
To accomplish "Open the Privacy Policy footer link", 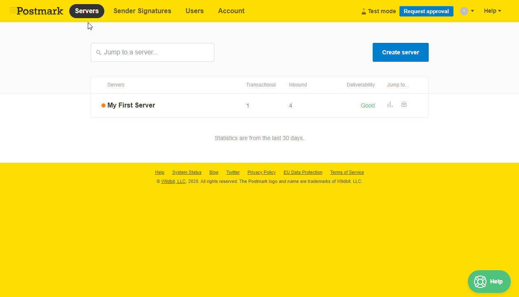I will pos(261,172).
